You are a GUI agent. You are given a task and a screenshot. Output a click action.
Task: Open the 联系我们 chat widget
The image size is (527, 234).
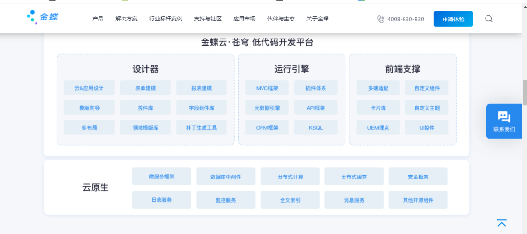[x=504, y=121]
